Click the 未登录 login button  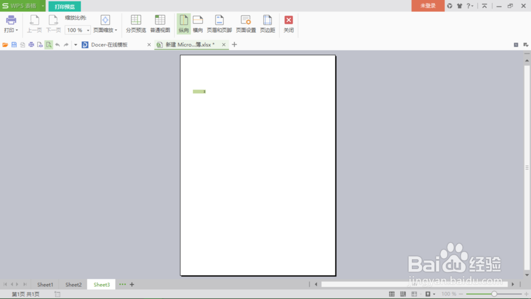427,6
